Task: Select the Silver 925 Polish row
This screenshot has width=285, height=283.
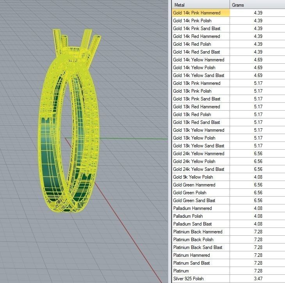Action: pos(228,279)
